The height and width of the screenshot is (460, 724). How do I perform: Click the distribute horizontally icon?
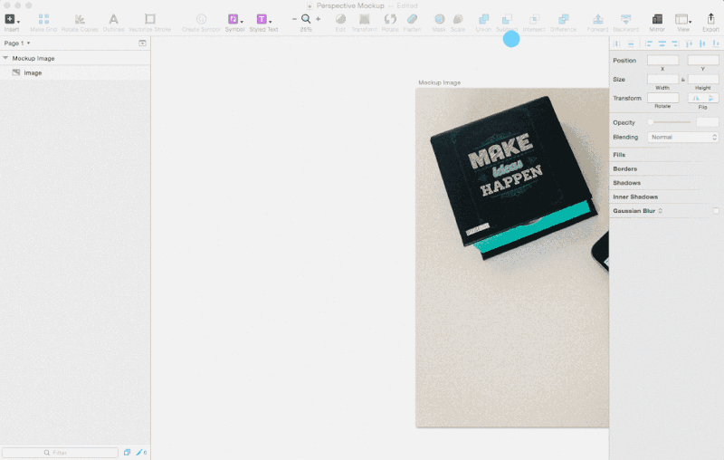(617, 43)
